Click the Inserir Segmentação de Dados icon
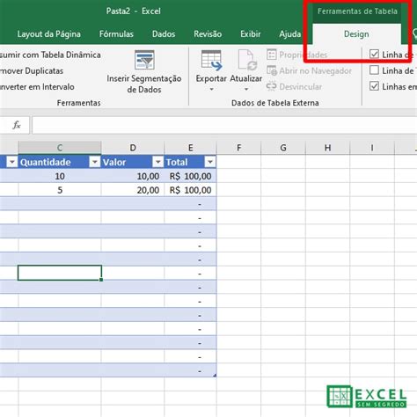 click(144, 60)
